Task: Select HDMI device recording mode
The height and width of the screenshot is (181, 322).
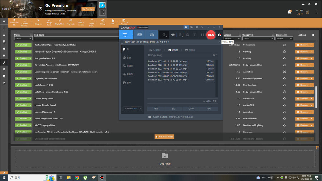Action: (x=140, y=35)
